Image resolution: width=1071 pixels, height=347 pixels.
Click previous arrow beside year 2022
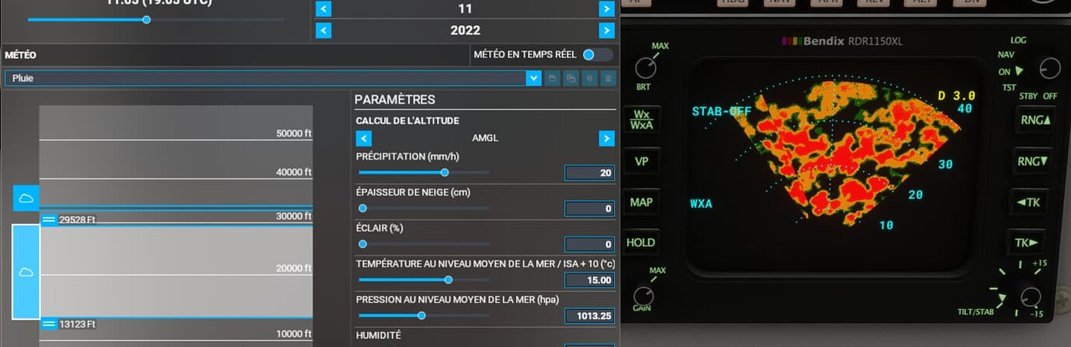(324, 30)
